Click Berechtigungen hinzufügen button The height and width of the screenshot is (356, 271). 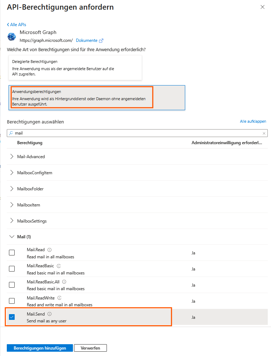pyautogui.click(x=40, y=348)
